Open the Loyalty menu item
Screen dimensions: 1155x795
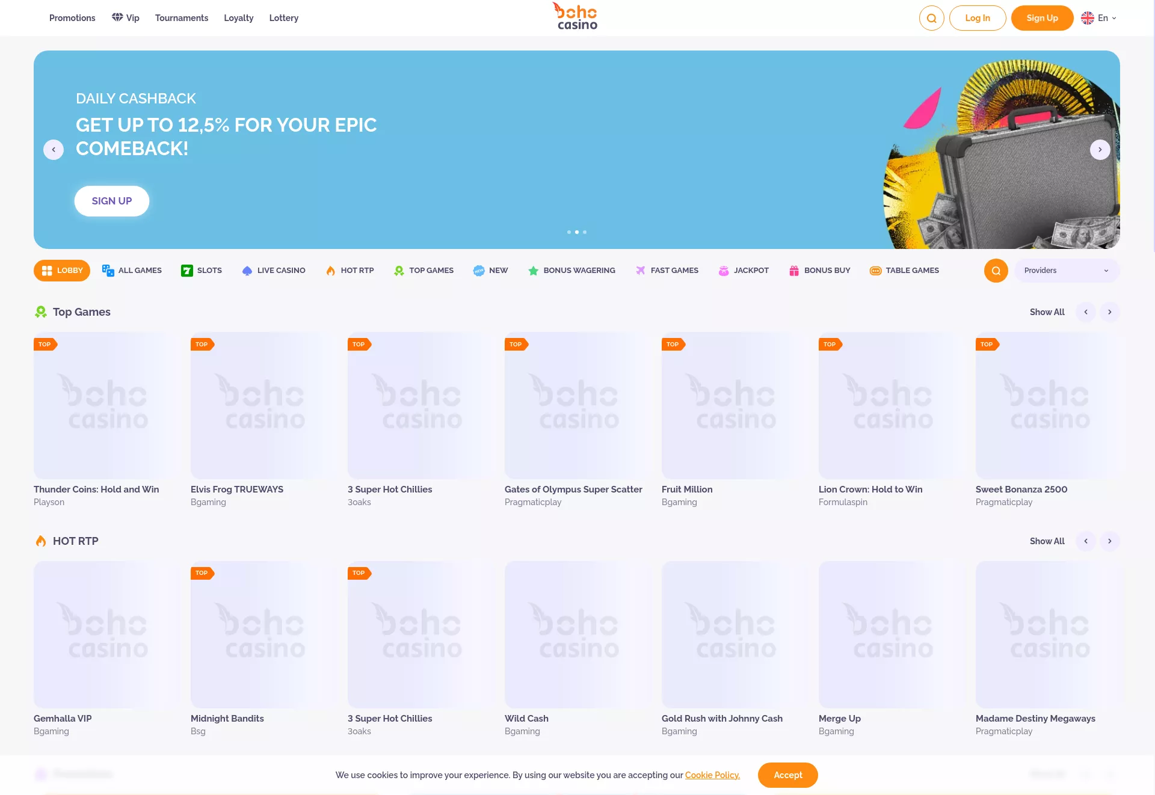[x=239, y=18]
